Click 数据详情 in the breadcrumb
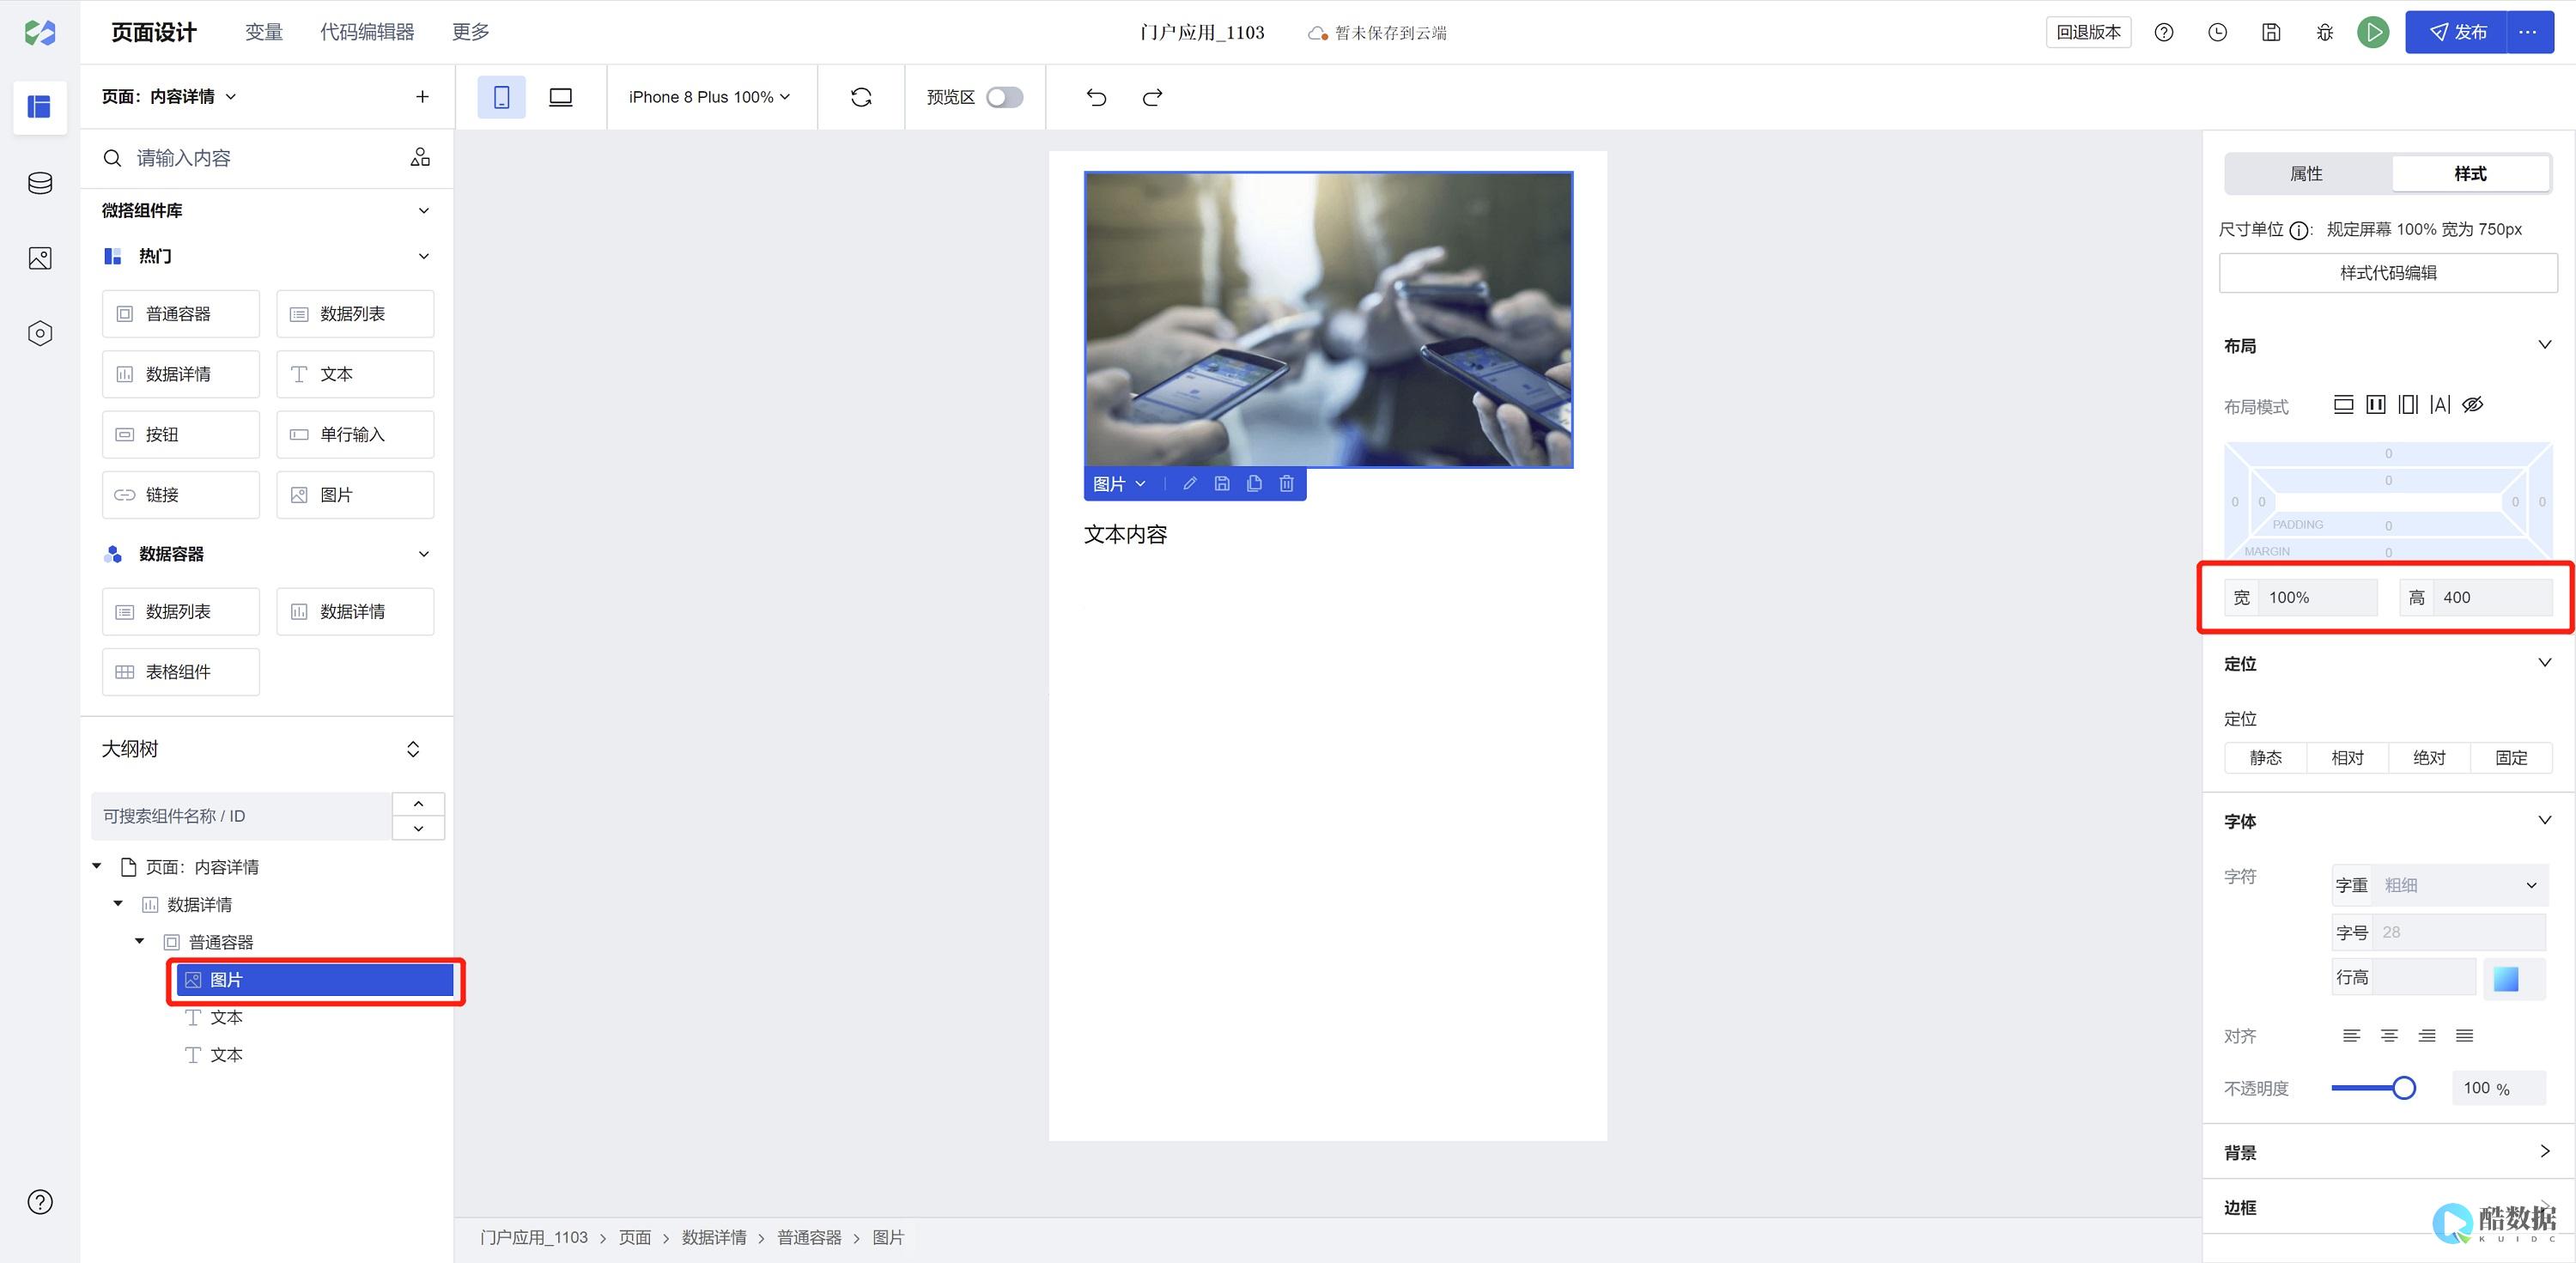Screen dimensions: 2576x1263 tap(714, 1237)
